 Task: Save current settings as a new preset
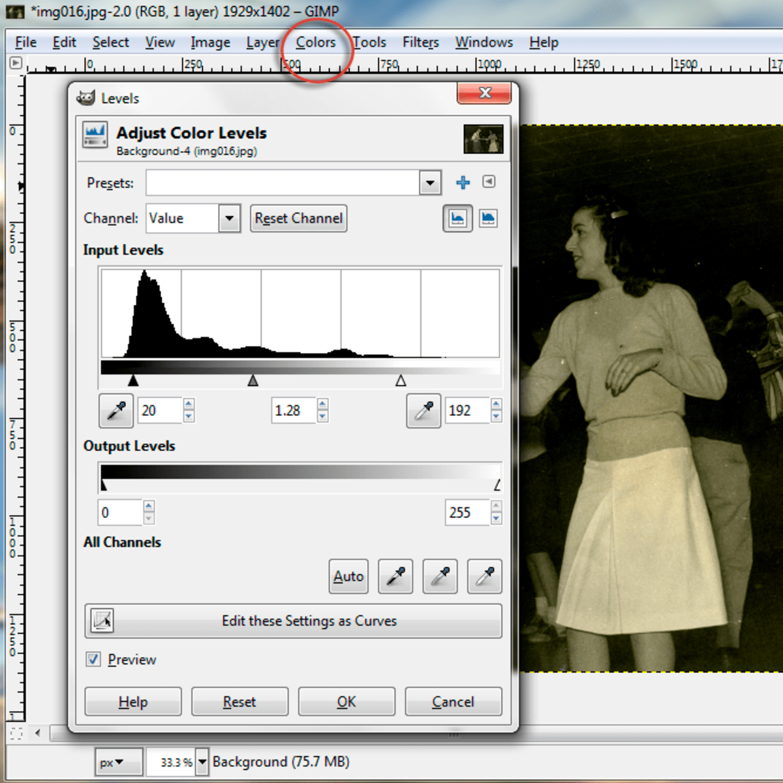point(463,183)
